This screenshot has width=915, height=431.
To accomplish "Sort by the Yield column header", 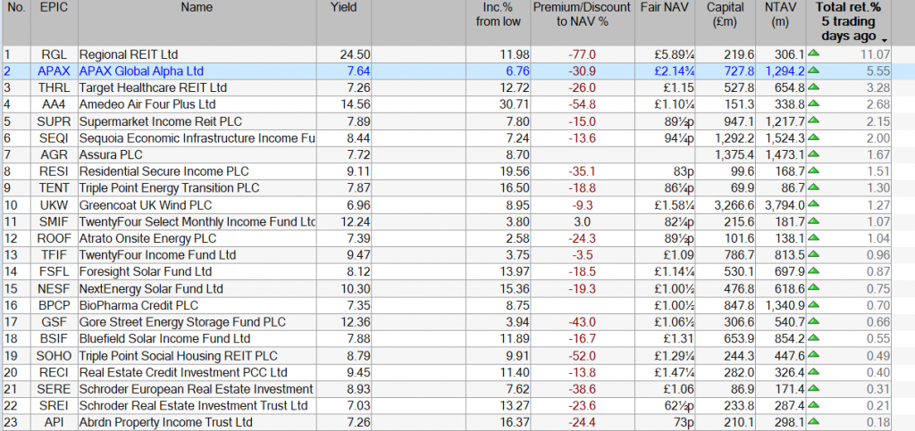I will [x=343, y=22].
